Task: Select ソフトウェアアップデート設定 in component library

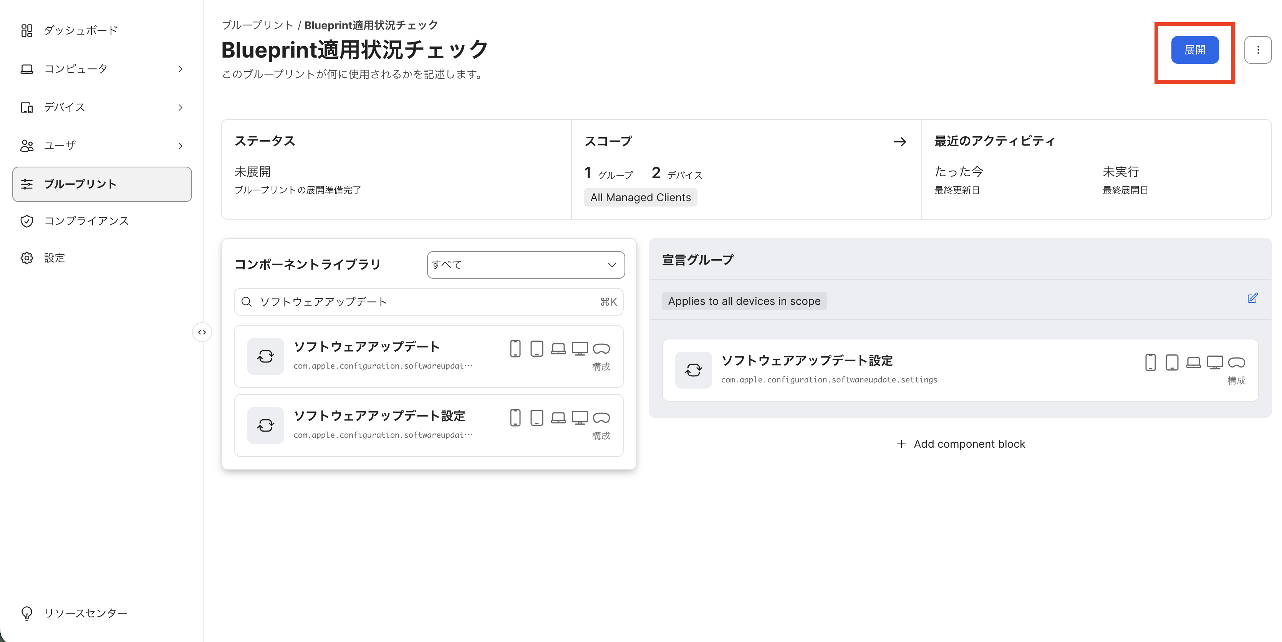Action: coord(429,425)
